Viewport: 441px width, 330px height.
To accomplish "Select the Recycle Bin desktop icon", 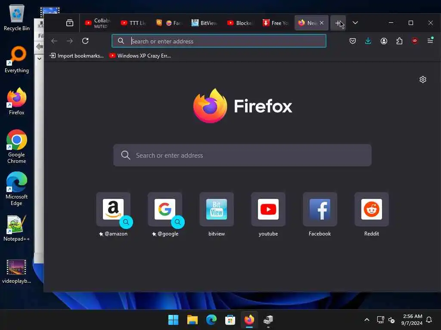I will (x=17, y=17).
